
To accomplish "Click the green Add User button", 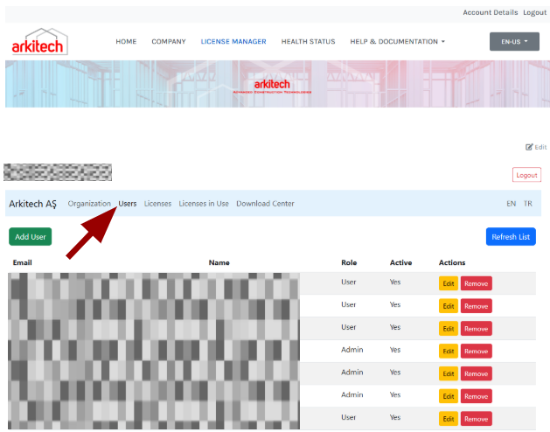I will 30,236.
